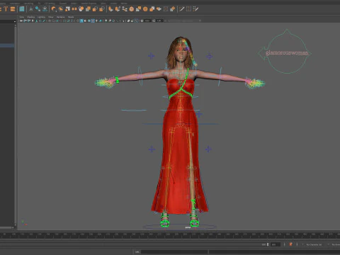This screenshot has width=340, height=255.
Task: Select the pencil-shaped Multi-Cut shelf icon
Action: click(x=181, y=9)
